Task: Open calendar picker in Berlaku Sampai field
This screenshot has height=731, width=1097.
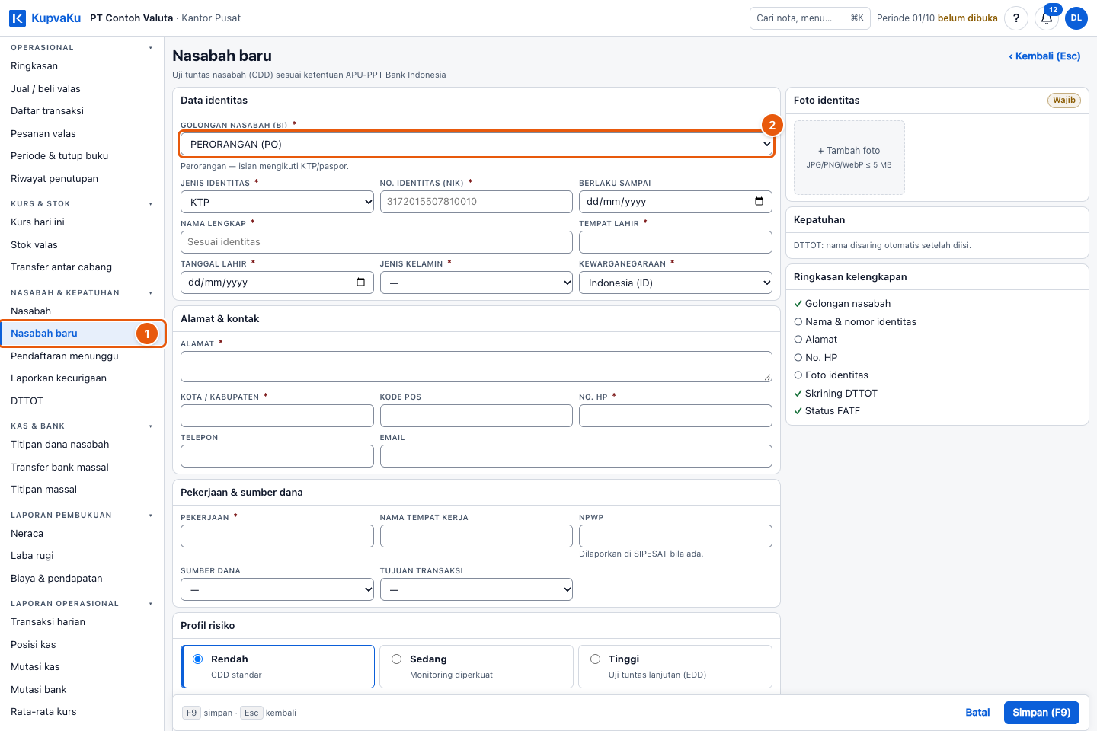Action: click(x=759, y=202)
